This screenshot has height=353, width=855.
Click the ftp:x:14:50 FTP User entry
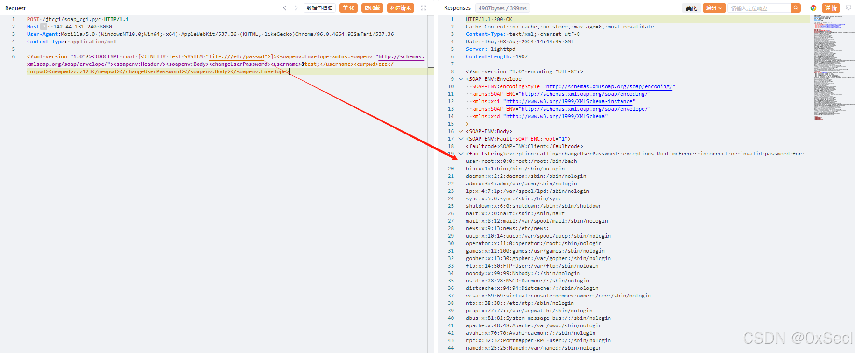532,266
